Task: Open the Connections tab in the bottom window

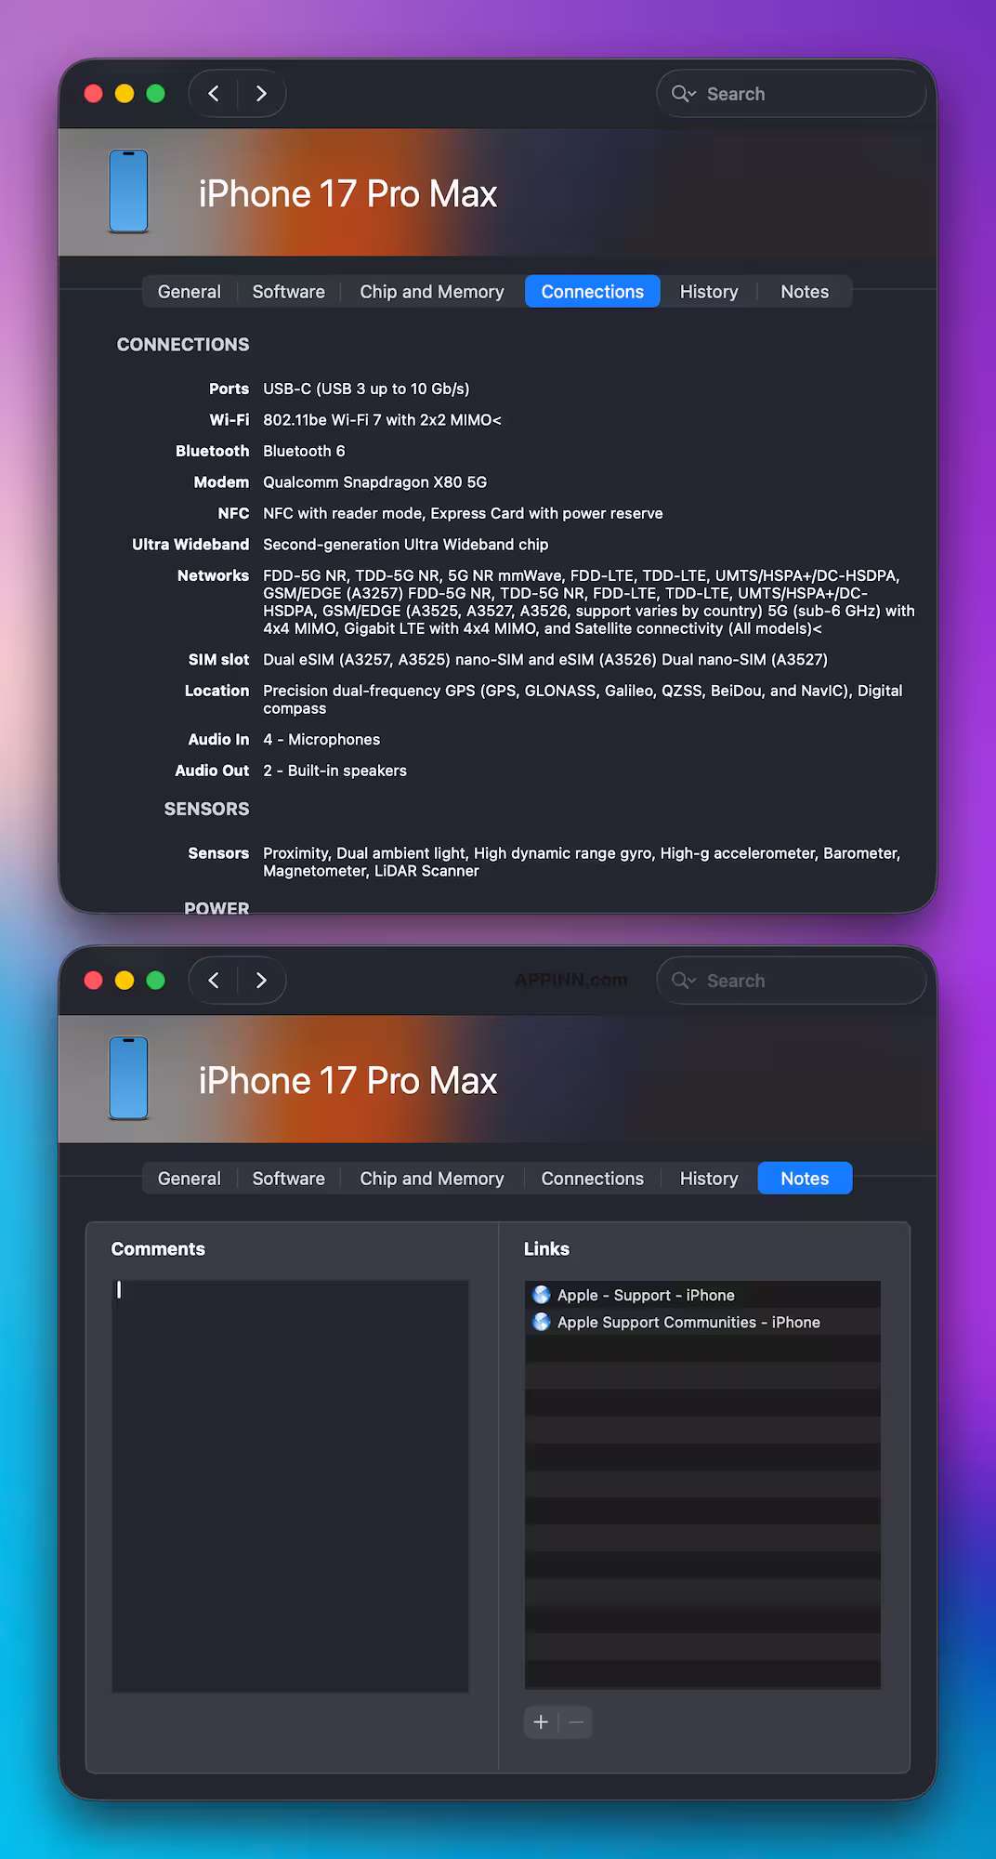Action: click(x=593, y=1179)
